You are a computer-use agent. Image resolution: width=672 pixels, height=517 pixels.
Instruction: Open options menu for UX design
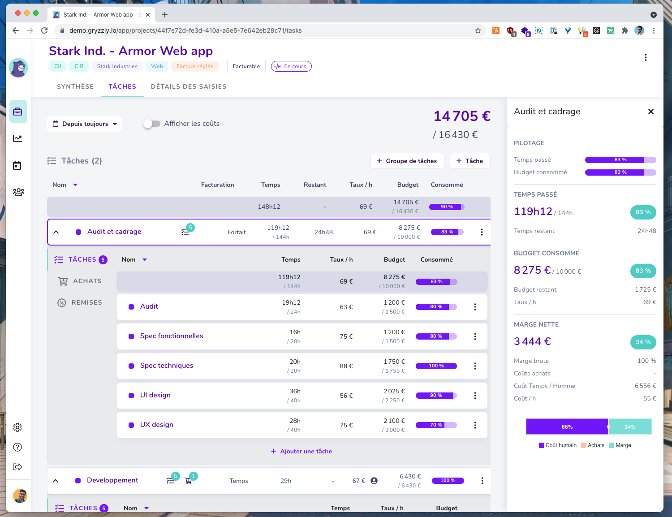pos(475,425)
